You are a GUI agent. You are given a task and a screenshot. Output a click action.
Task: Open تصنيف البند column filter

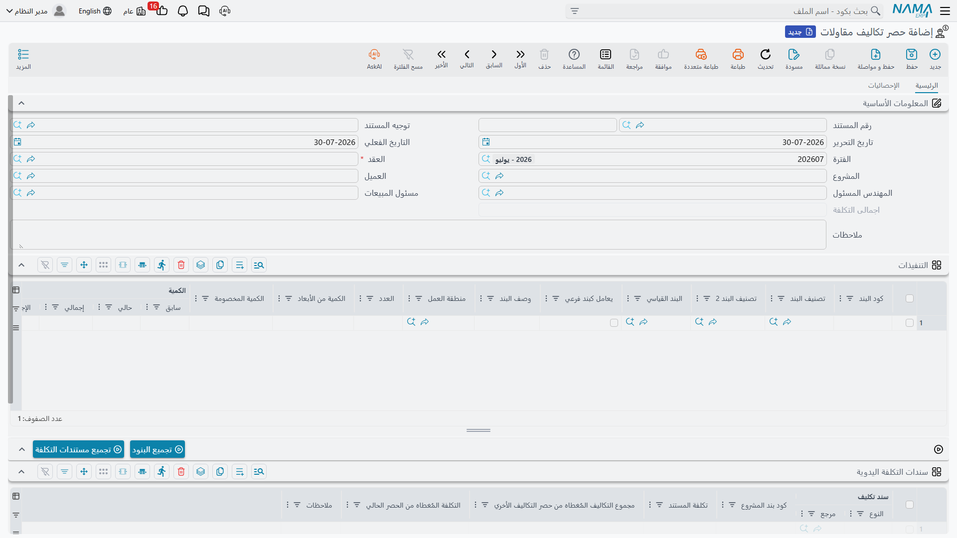[781, 298]
